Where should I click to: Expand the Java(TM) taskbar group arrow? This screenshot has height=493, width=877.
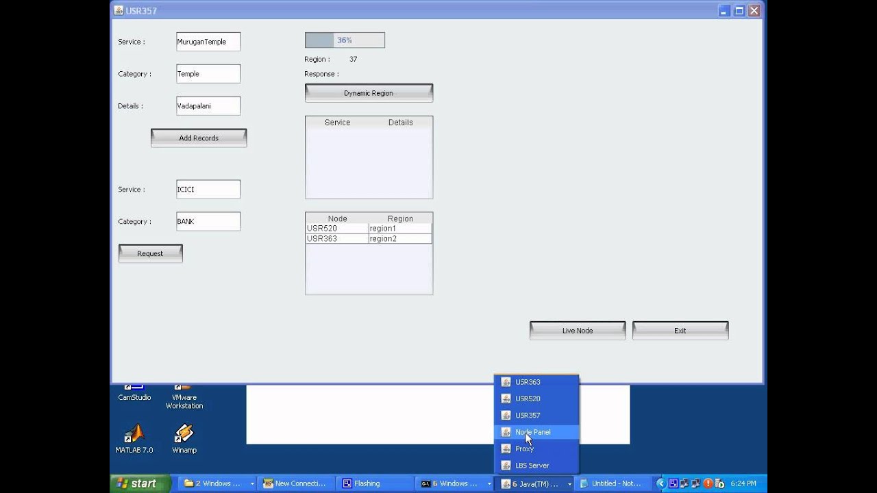(569, 484)
